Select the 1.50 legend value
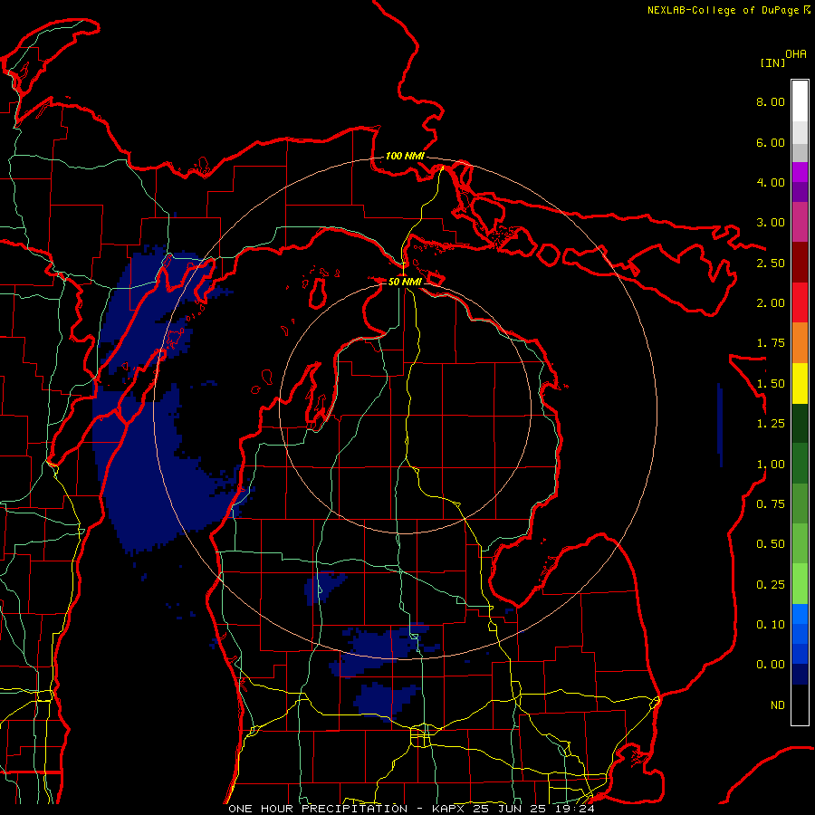Viewport: 815px width, 815px height. tap(771, 384)
